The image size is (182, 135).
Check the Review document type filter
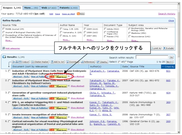click(x=105, y=37)
